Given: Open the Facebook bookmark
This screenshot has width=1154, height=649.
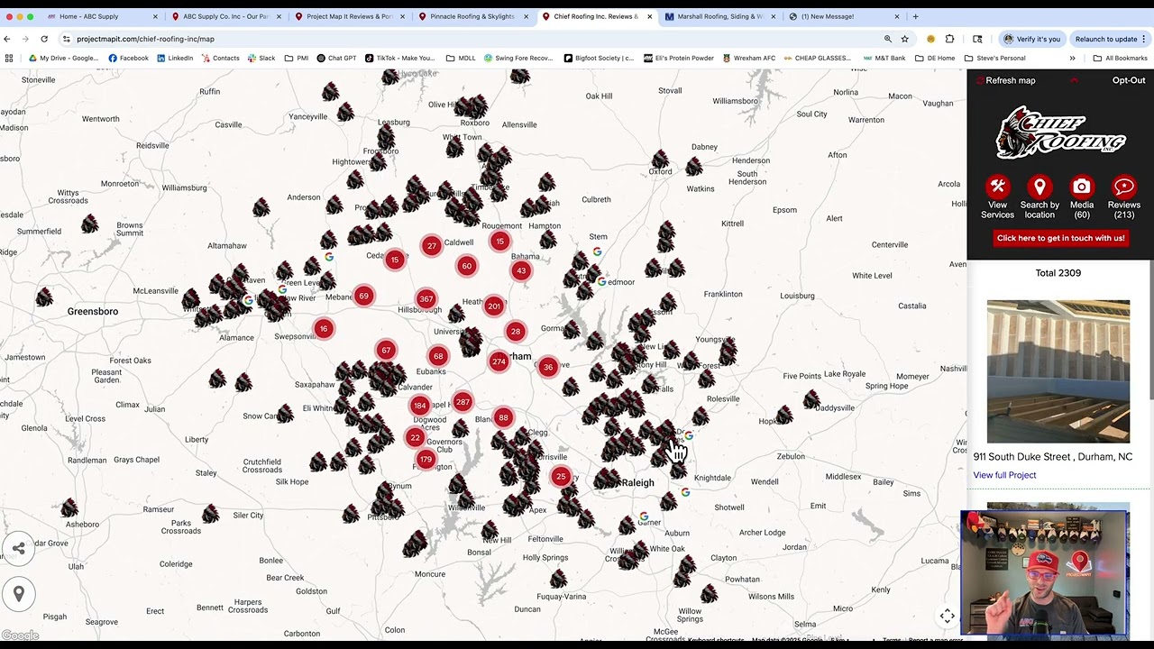Looking at the screenshot, I should click(128, 58).
